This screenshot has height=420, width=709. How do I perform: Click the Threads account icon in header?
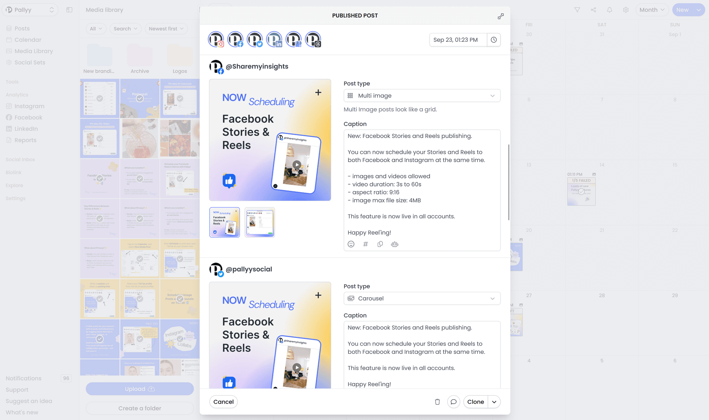(313, 40)
